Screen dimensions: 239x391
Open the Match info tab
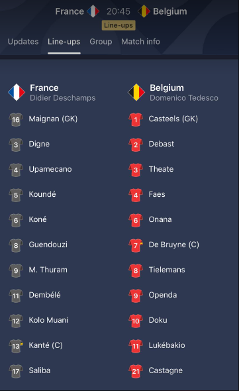click(x=140, y=42)
